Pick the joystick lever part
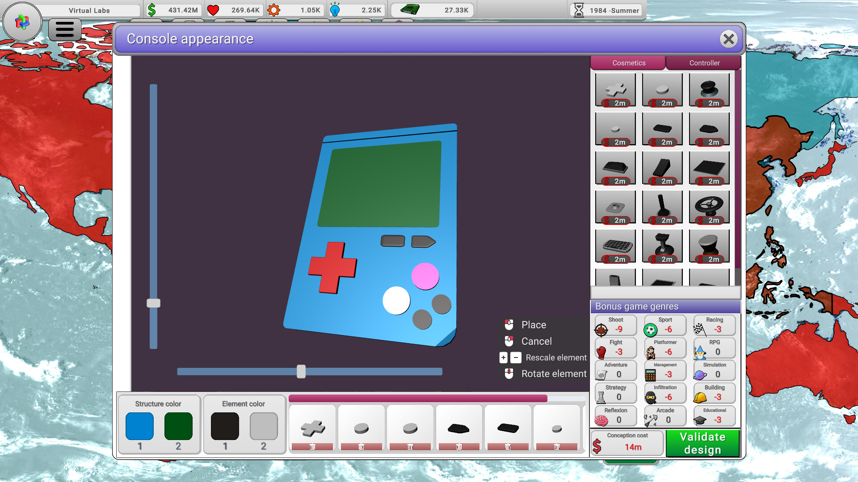 (x=662, y=208)
